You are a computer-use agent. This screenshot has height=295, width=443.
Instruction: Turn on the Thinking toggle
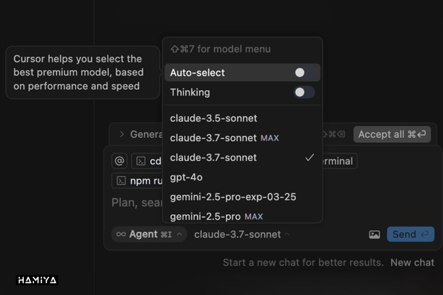coord(304,92)
